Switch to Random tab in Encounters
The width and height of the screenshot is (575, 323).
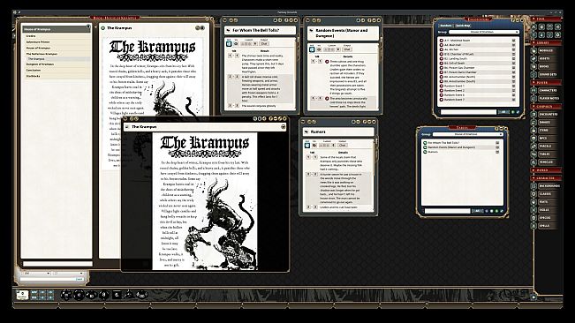click(x=446, y=26)
